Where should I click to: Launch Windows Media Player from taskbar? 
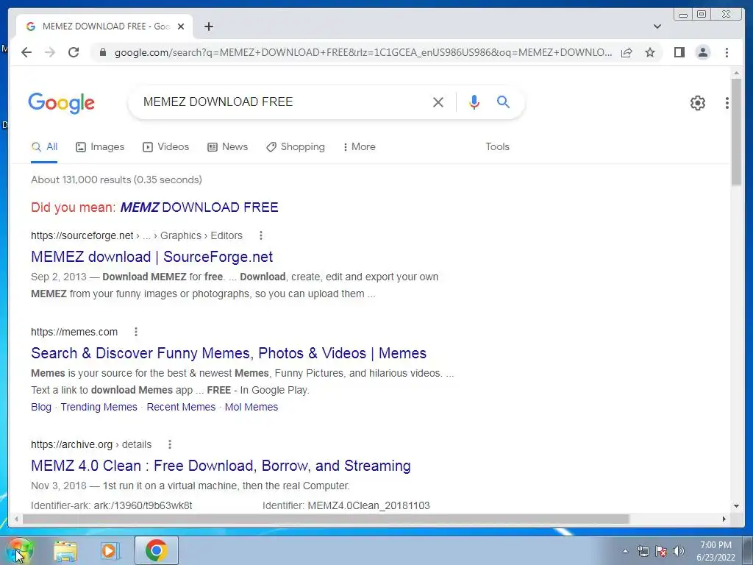click(110, 550)
